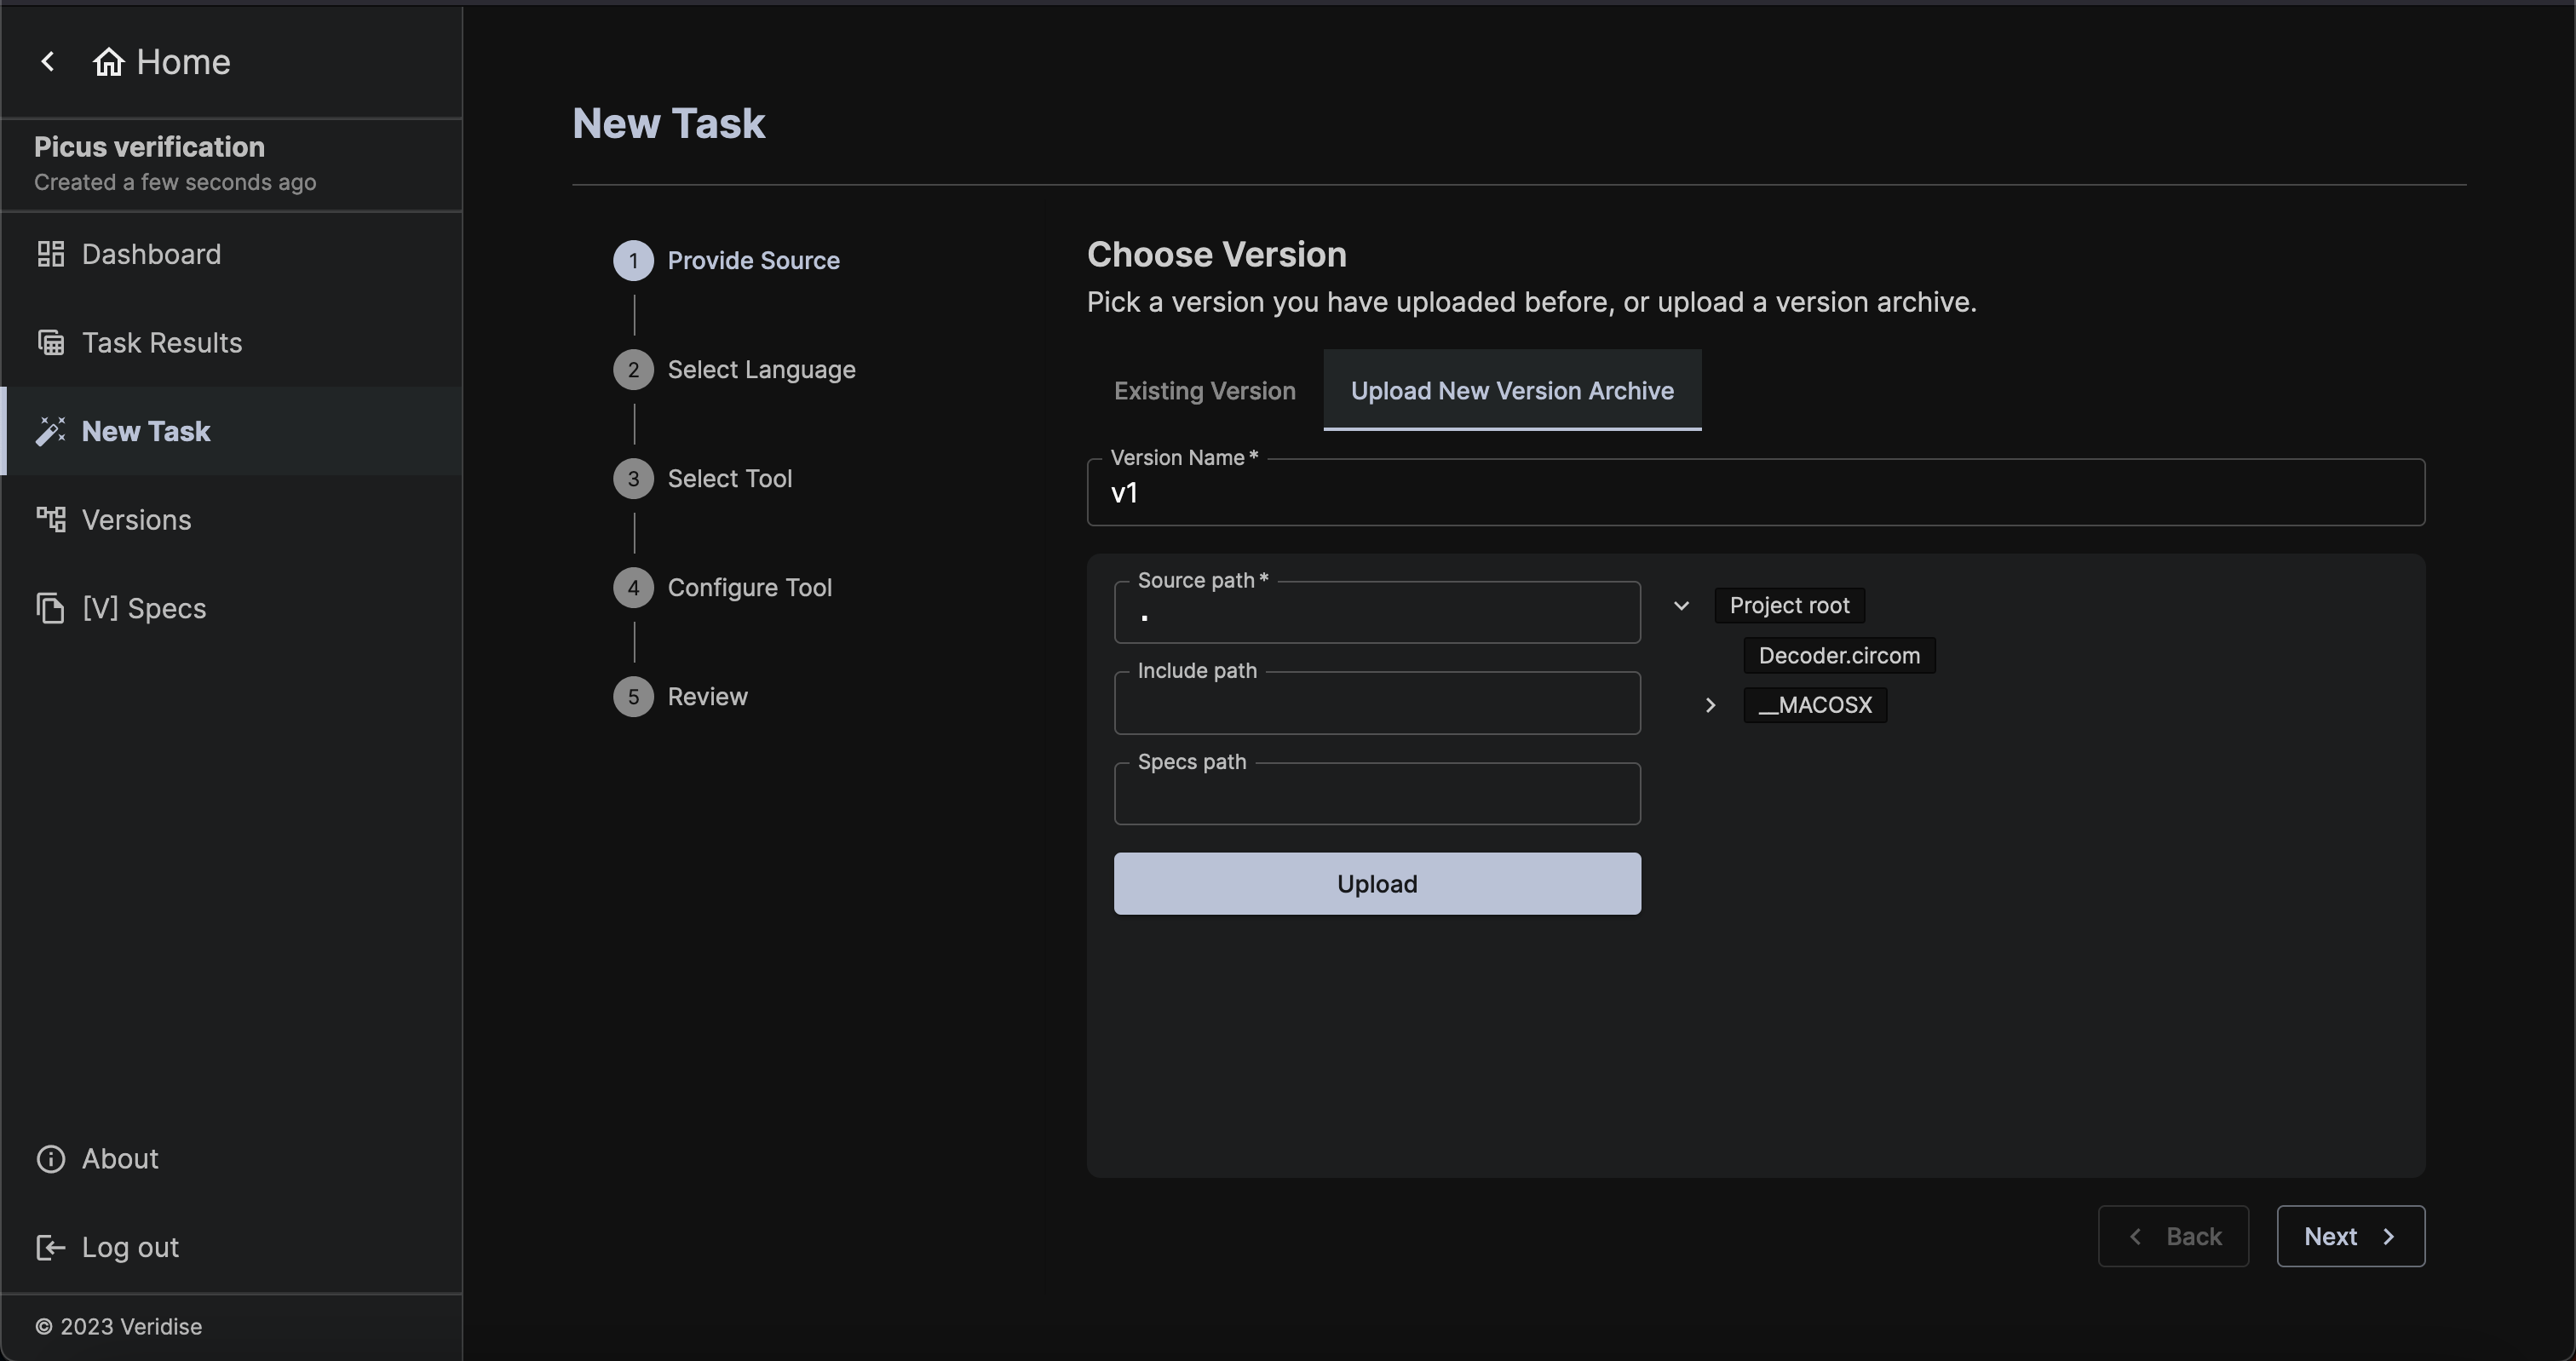Screen dimensions: 2576x1361
Task: Click into the Specs path field
Action: (x=1376, y=796)
